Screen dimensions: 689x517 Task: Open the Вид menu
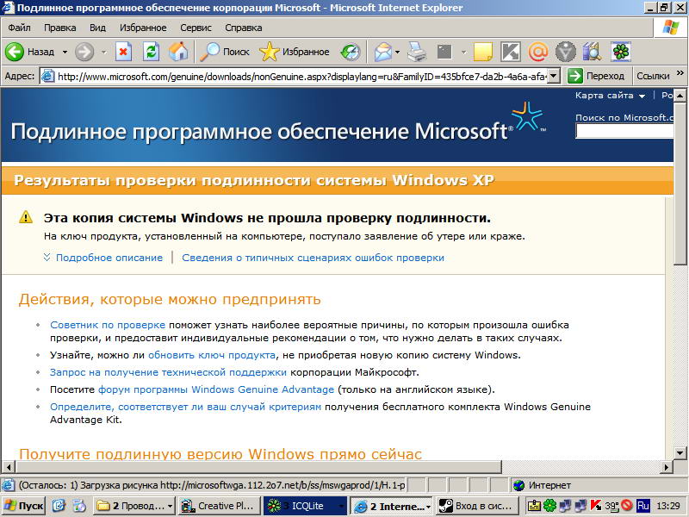(x=97, y=28)
